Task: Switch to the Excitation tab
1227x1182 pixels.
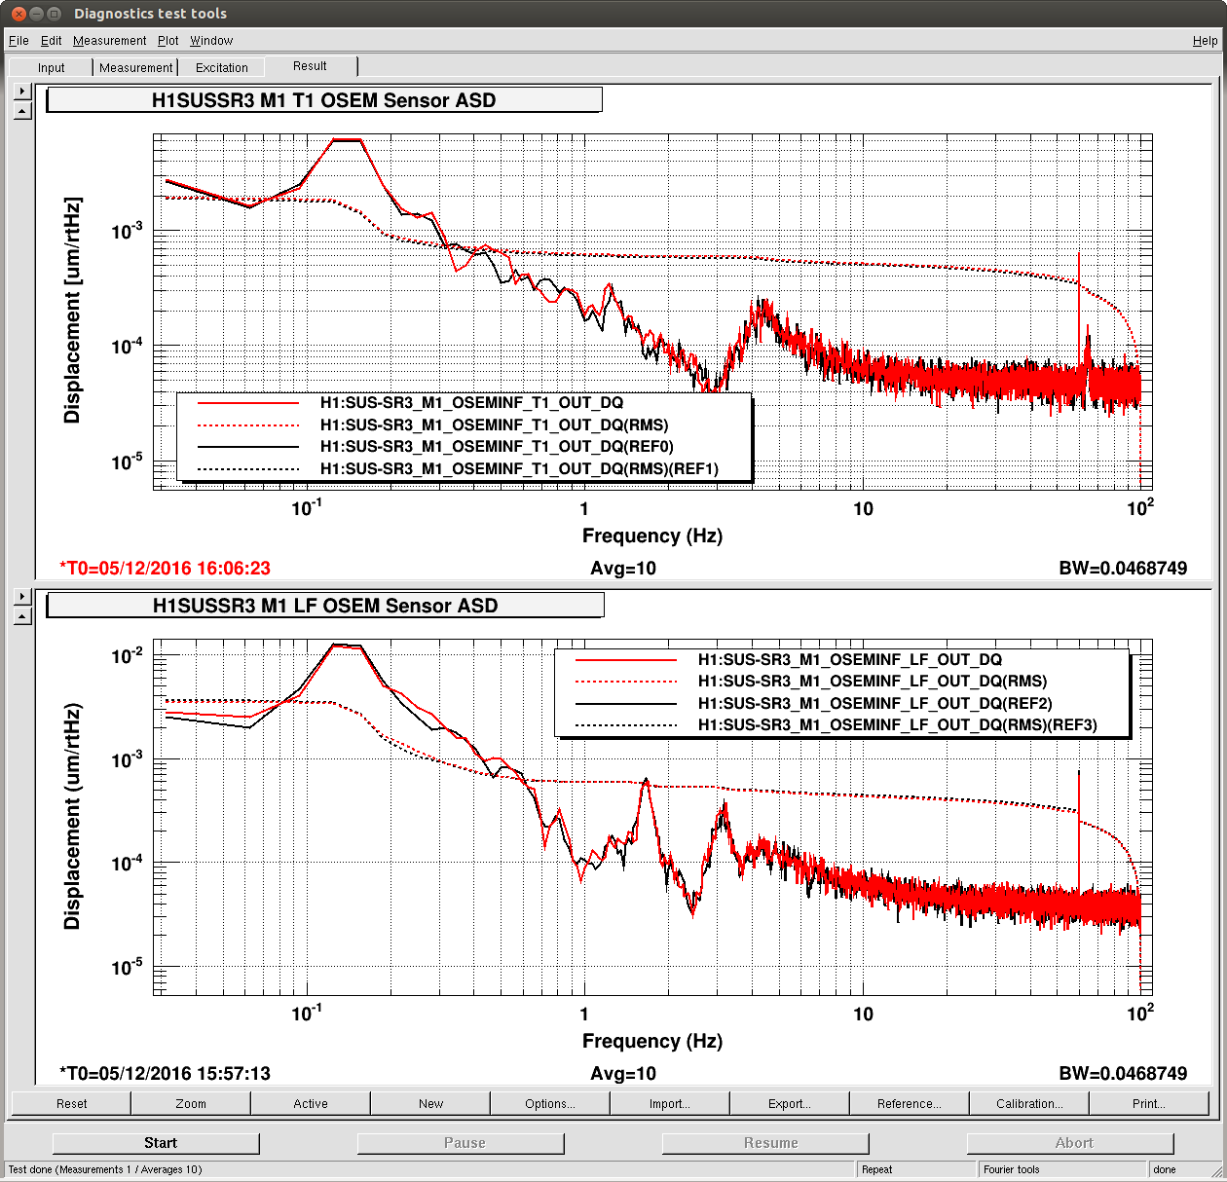Action: [x=221, y=67]
